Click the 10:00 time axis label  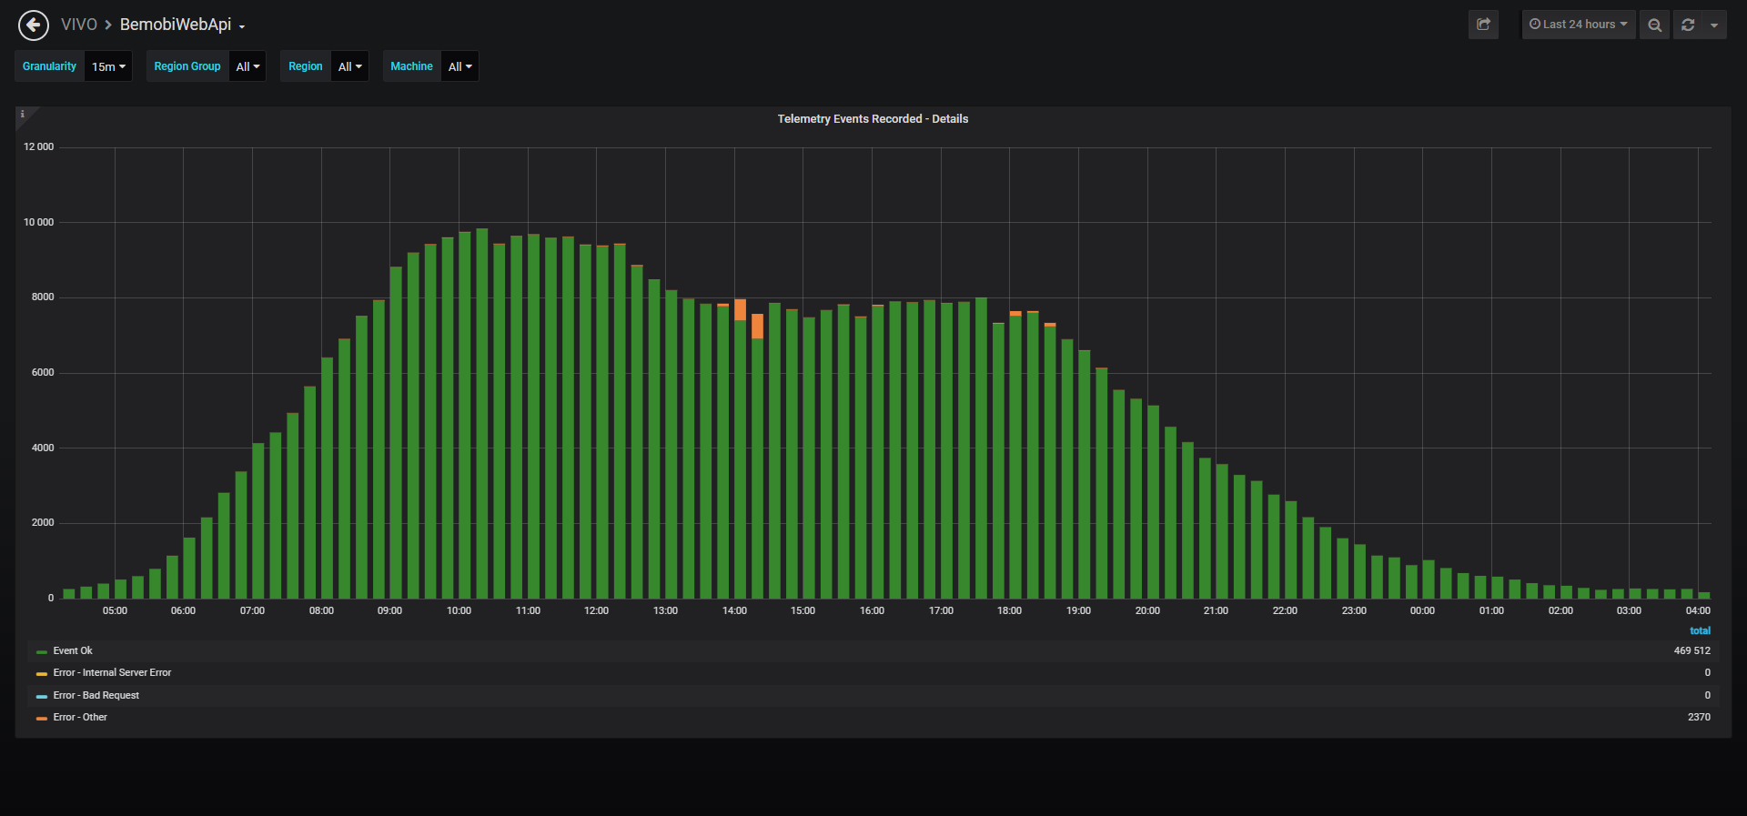click(x=459, y=611)
